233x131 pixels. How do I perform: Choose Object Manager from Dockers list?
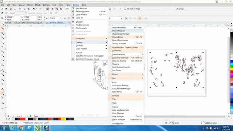pos(126,31)
